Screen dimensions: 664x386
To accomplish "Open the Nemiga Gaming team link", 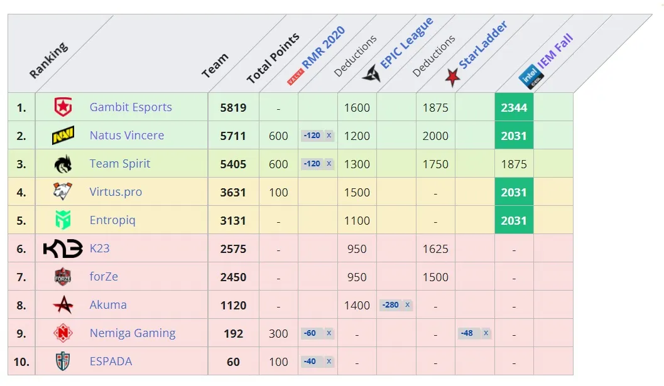I will click(x=133, y=333).
